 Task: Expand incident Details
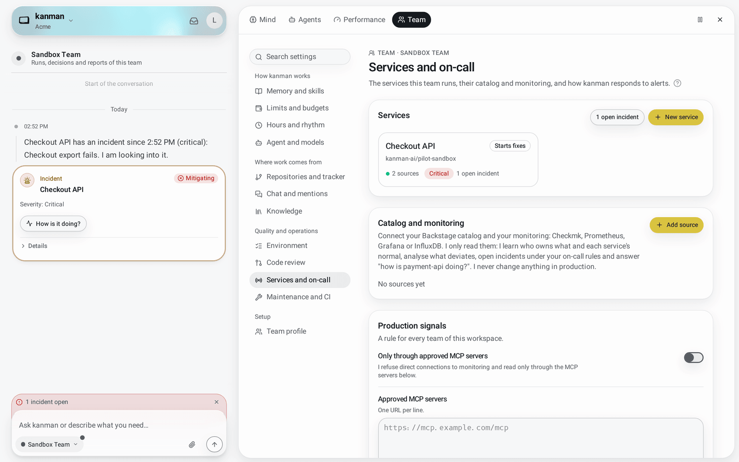(34, 246)
